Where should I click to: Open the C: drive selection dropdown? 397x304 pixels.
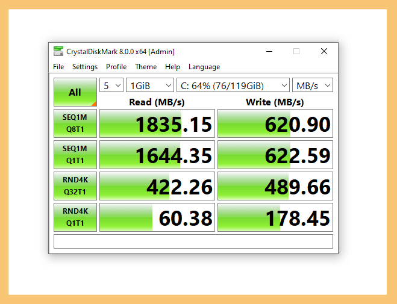(233, 85)
